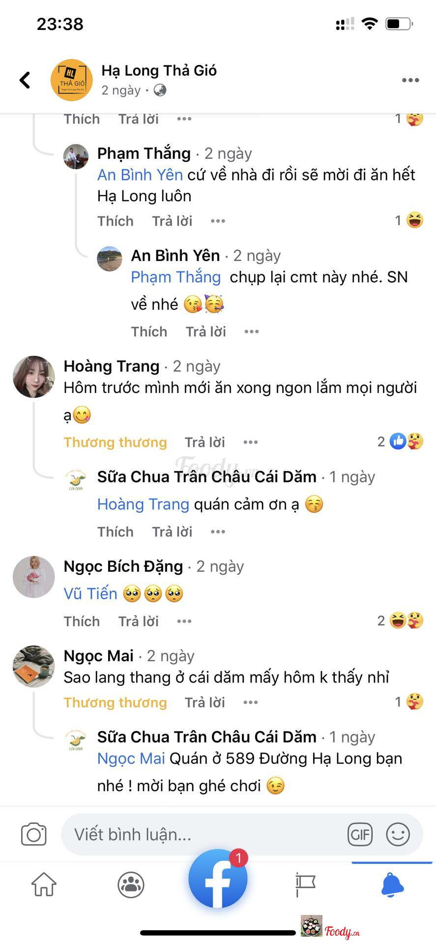436x944 pixels.
Task: Tap the GIF icon in comment box
Action: (x=360, y=834)
